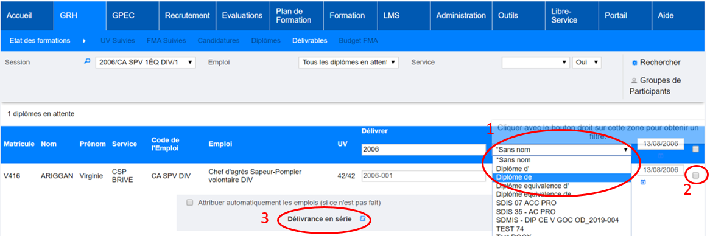Open the Session dropdown 2006/CA SPV

[146, 62]
